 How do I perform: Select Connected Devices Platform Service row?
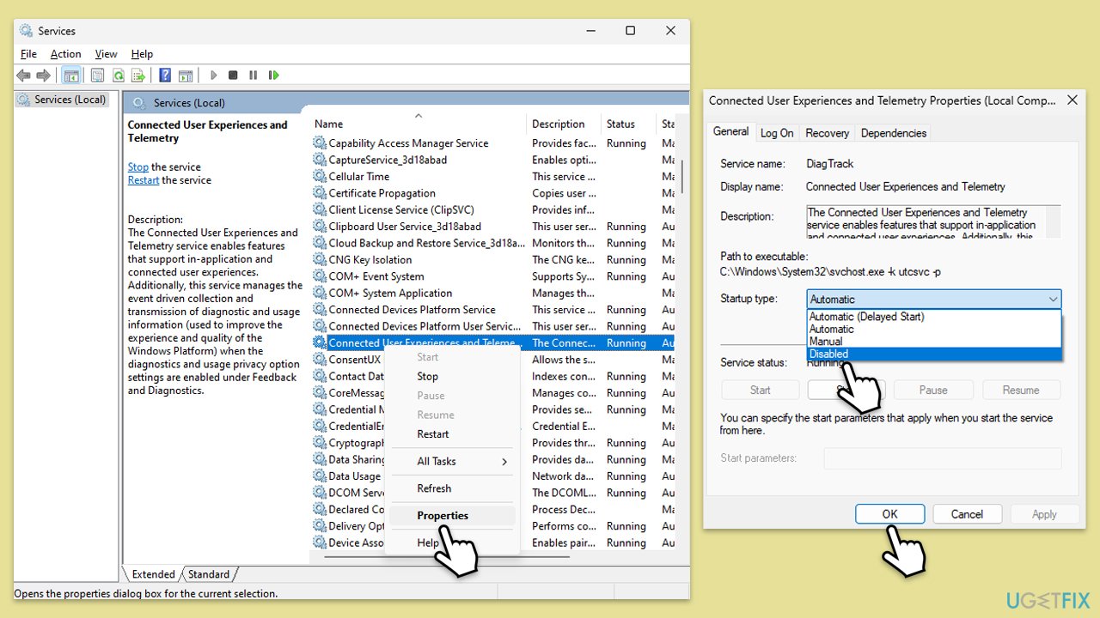click(494, 310)
